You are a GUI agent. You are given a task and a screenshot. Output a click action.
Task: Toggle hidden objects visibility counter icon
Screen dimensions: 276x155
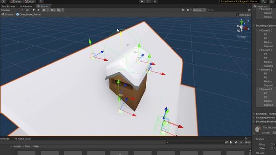coord(53,10)
